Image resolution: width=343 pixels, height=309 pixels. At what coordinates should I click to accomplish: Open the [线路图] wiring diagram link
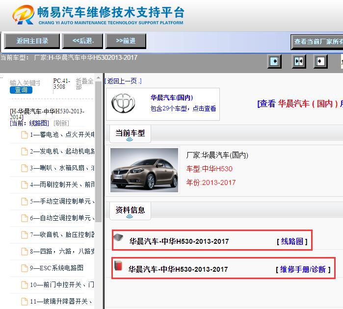coord(292,241)
